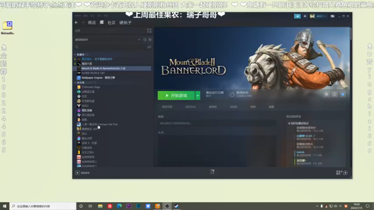Viewport: 374px width, 210px height.
Task: Open the 社区中心 tab for the game
Action: (x=191, y=107)
